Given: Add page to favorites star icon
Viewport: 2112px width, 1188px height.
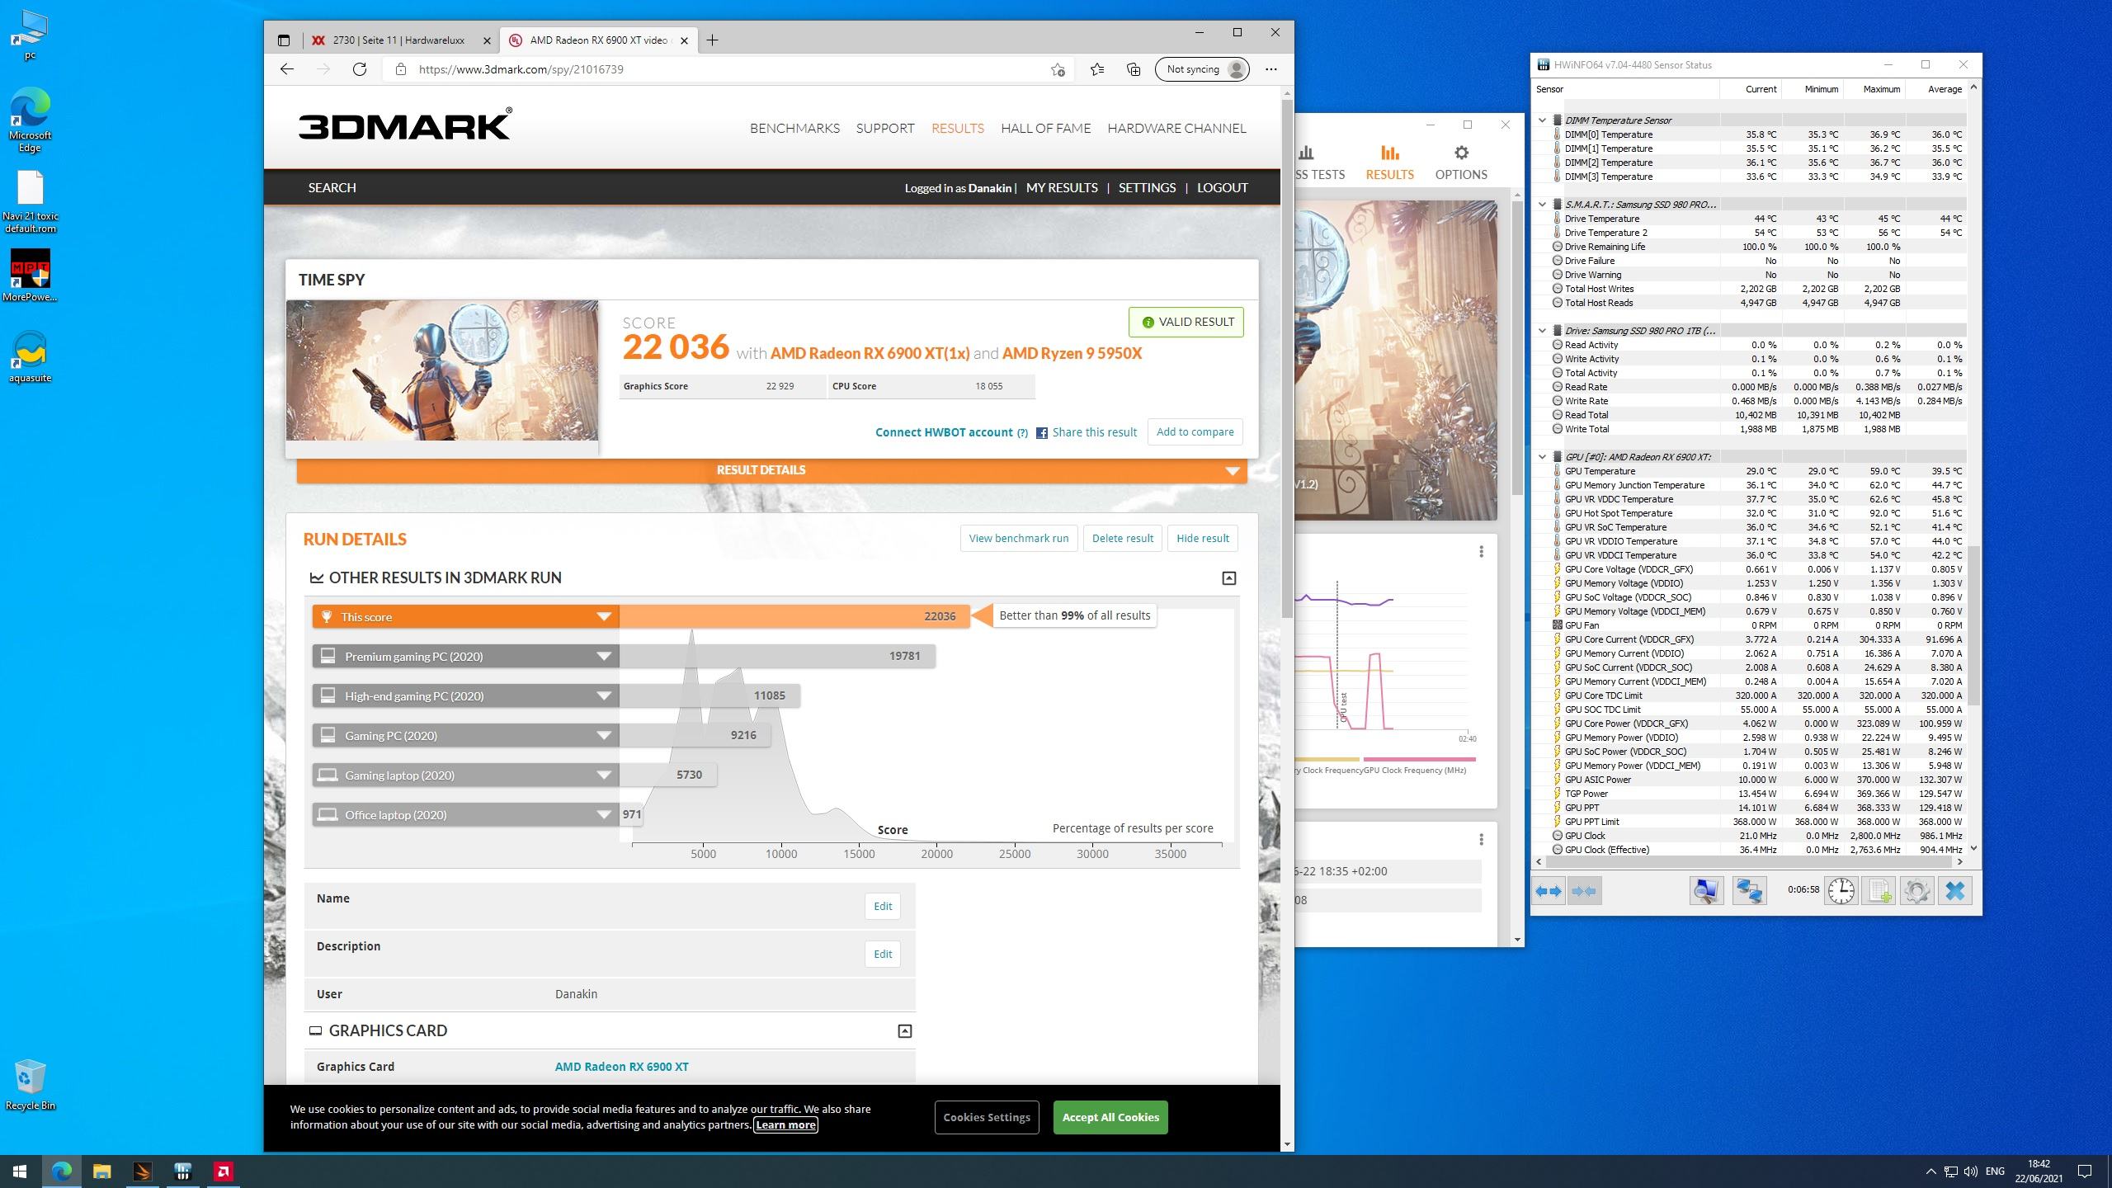Looking at the screenshot, I should 1058,69.
